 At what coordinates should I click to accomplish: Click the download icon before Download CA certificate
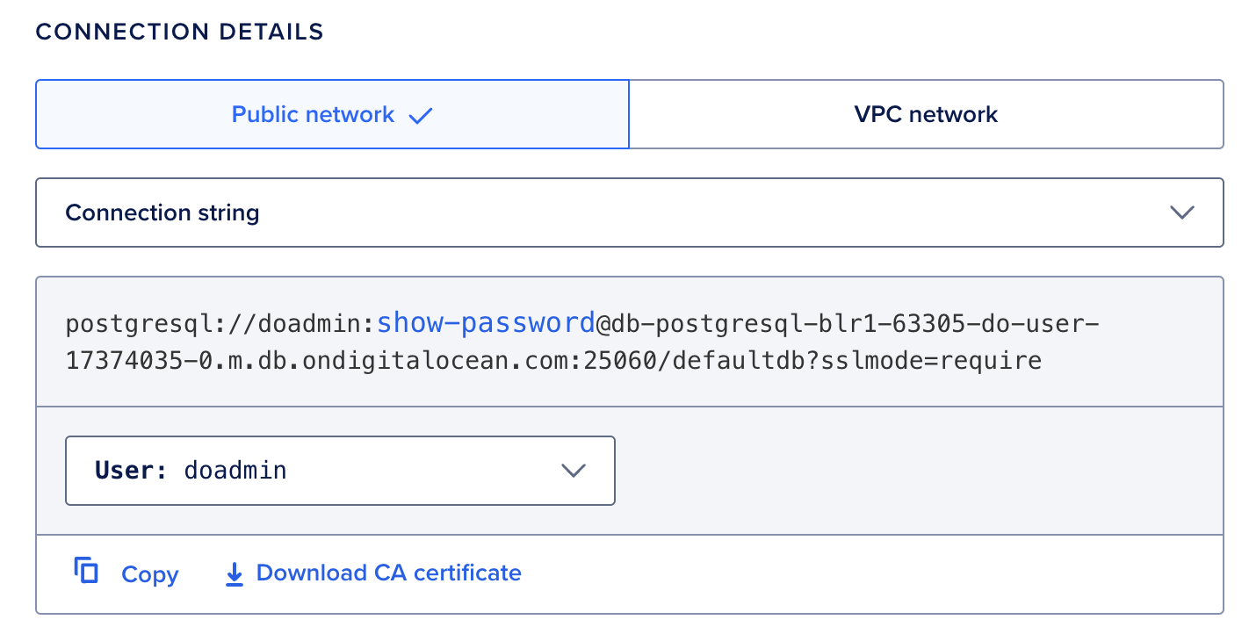(x=234, y=573)
